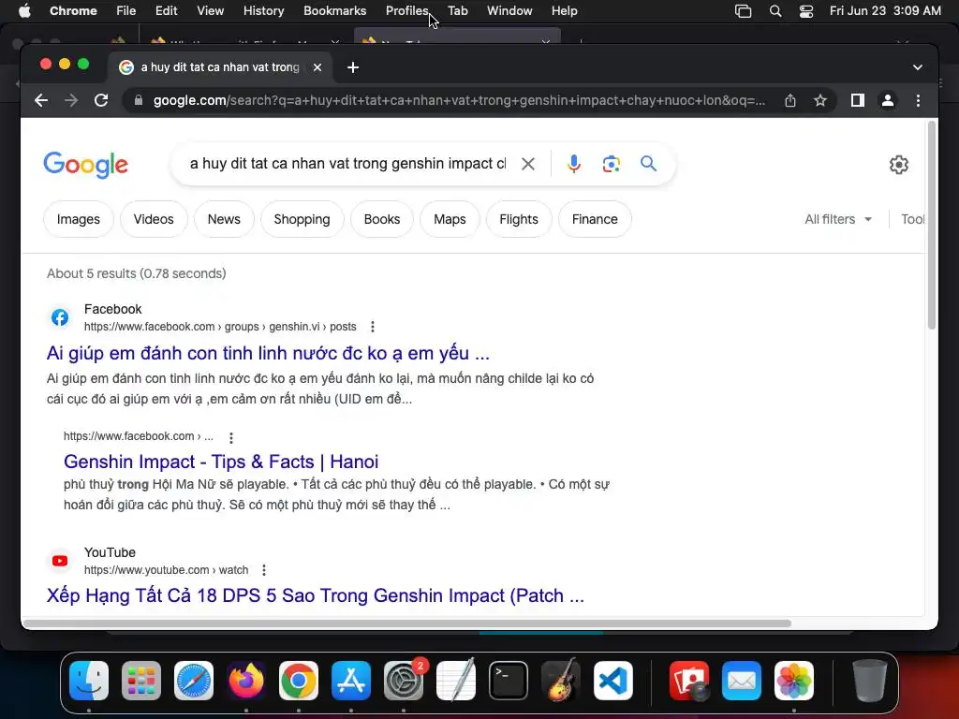Filter results by News
Screen dimensions: 959x719
[x=224, y=219]
